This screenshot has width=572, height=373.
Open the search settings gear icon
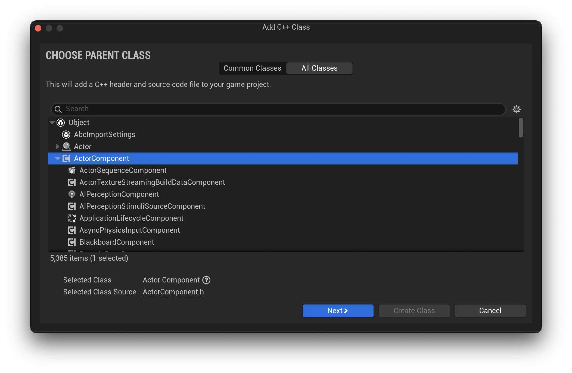pyautogui.click(x=516, y=109)
